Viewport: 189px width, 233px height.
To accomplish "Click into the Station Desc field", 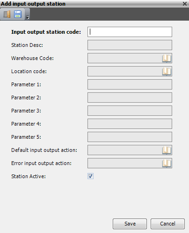I will pos(130,45).
